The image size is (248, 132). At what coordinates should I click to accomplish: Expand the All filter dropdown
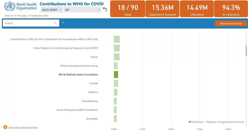tap(82, 10)
